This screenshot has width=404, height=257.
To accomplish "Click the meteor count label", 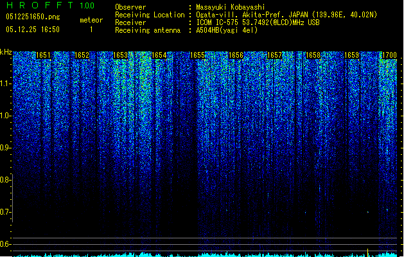I will tap(91, 20).
